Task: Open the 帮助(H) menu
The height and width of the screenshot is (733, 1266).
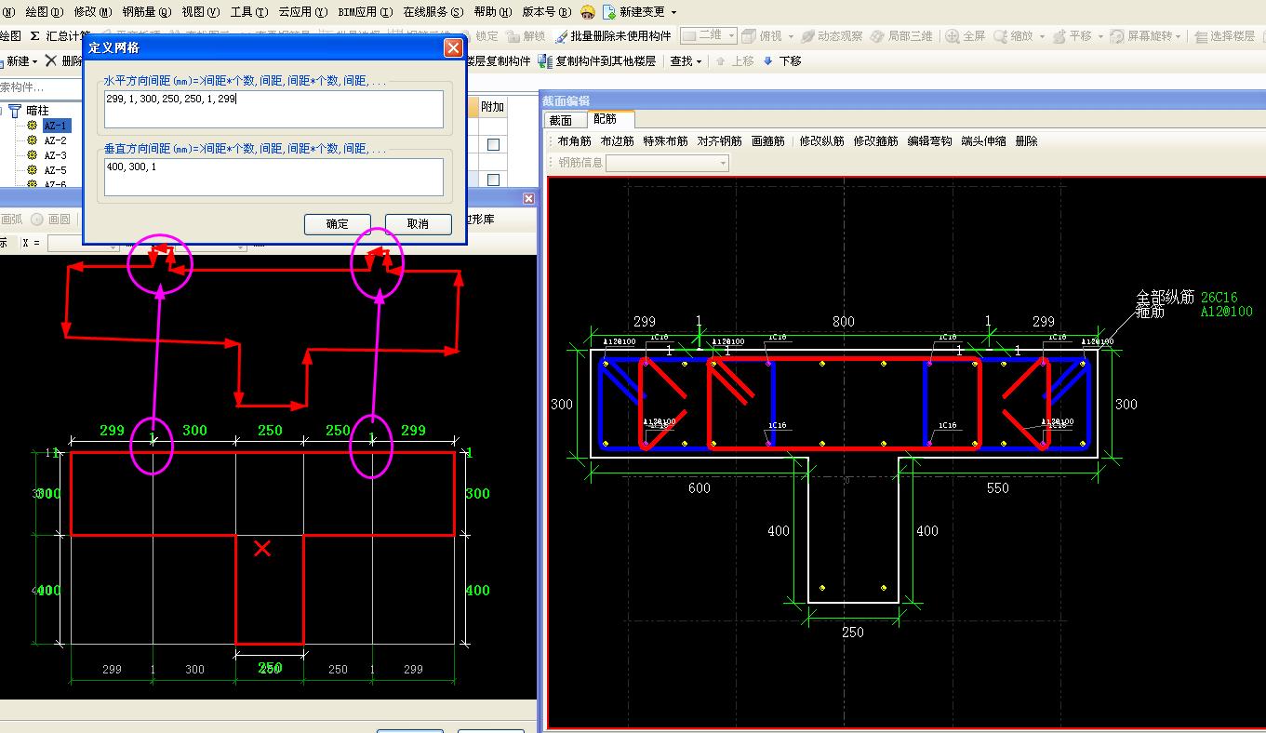Action: 493,12
